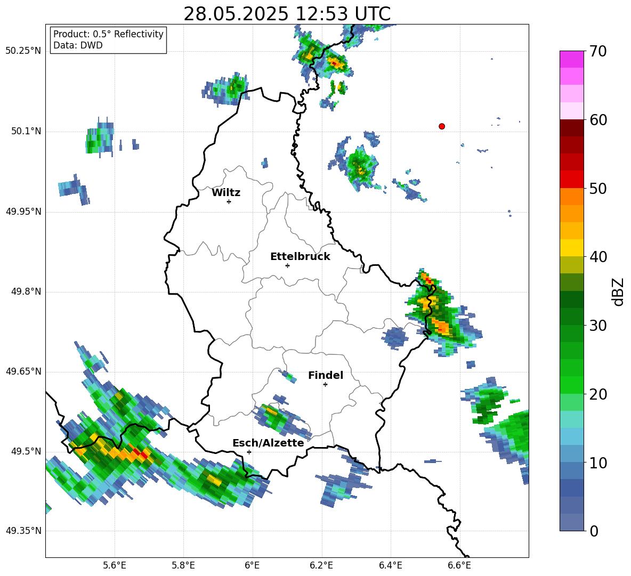Viewport: 631px width, 576px height.
Task: Click the 20 label on the colorbar
Action: click(x=598, y=394)
